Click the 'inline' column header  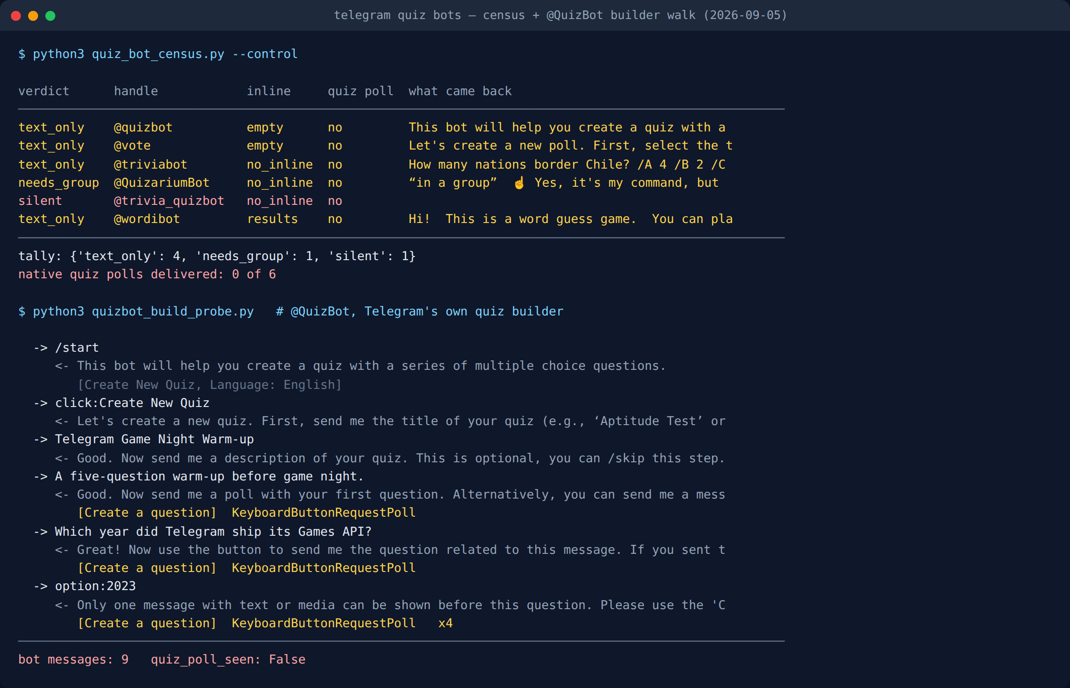click(269, 91)
